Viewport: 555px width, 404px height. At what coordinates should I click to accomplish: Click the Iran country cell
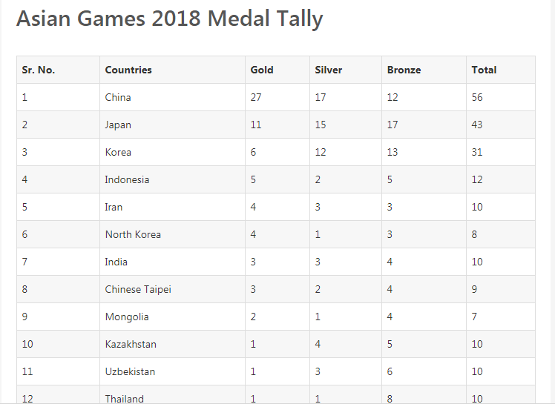click(114, 207)
